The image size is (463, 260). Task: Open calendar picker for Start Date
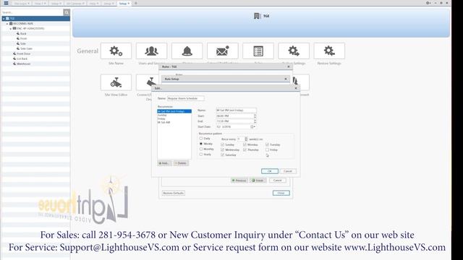click(252, 127)
